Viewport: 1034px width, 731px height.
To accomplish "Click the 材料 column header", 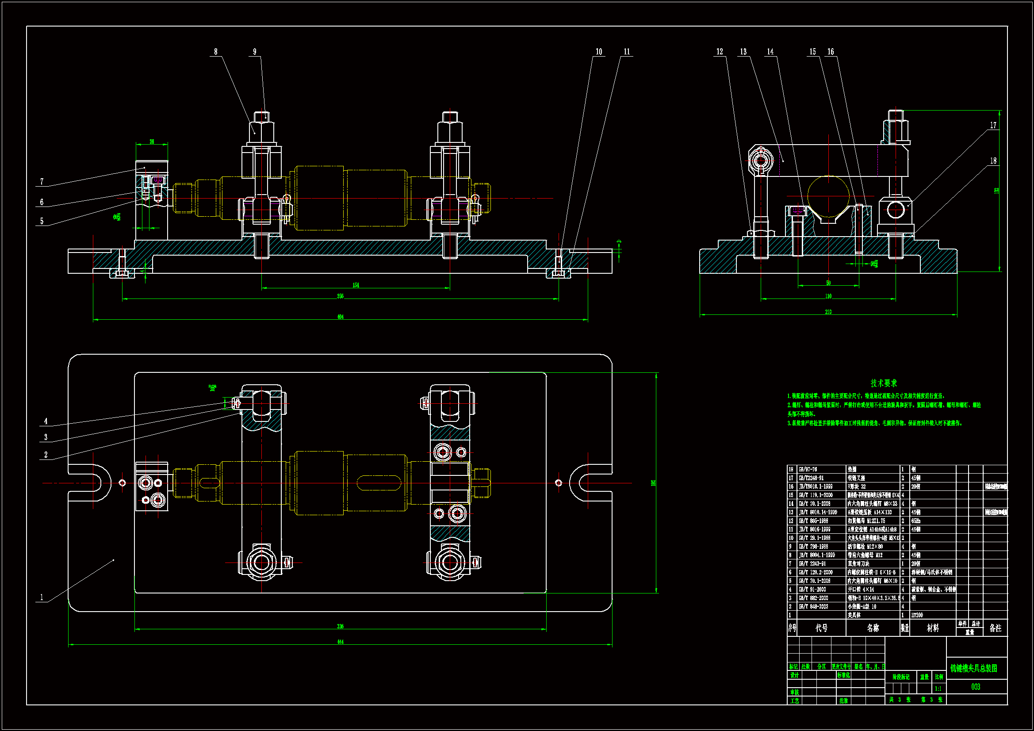I will [933, 628].
